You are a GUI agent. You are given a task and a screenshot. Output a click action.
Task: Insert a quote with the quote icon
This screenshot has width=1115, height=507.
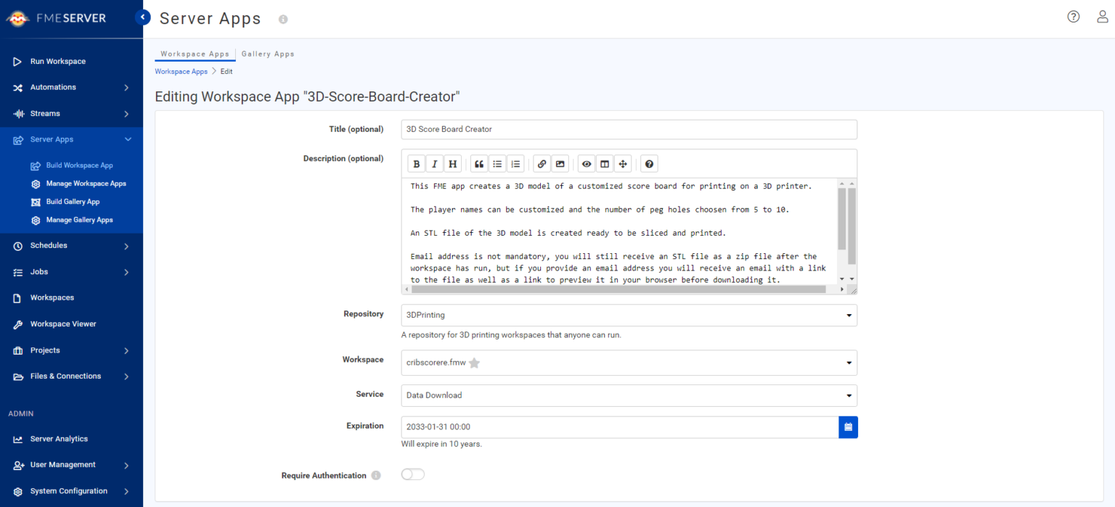[479, 164]
